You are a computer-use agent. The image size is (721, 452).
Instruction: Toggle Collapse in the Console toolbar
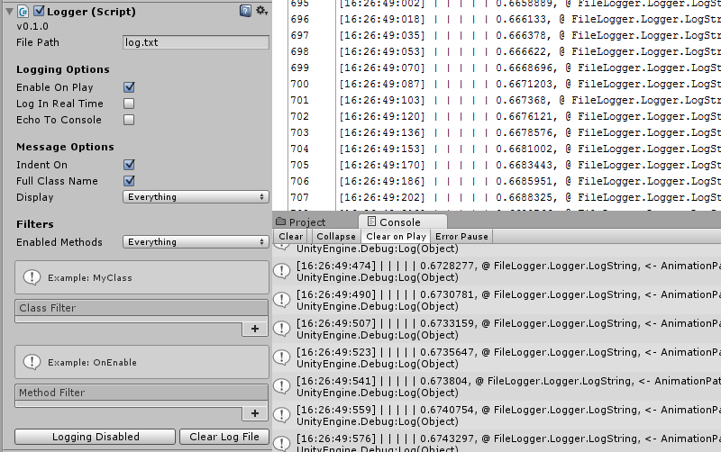coord(336,236)
